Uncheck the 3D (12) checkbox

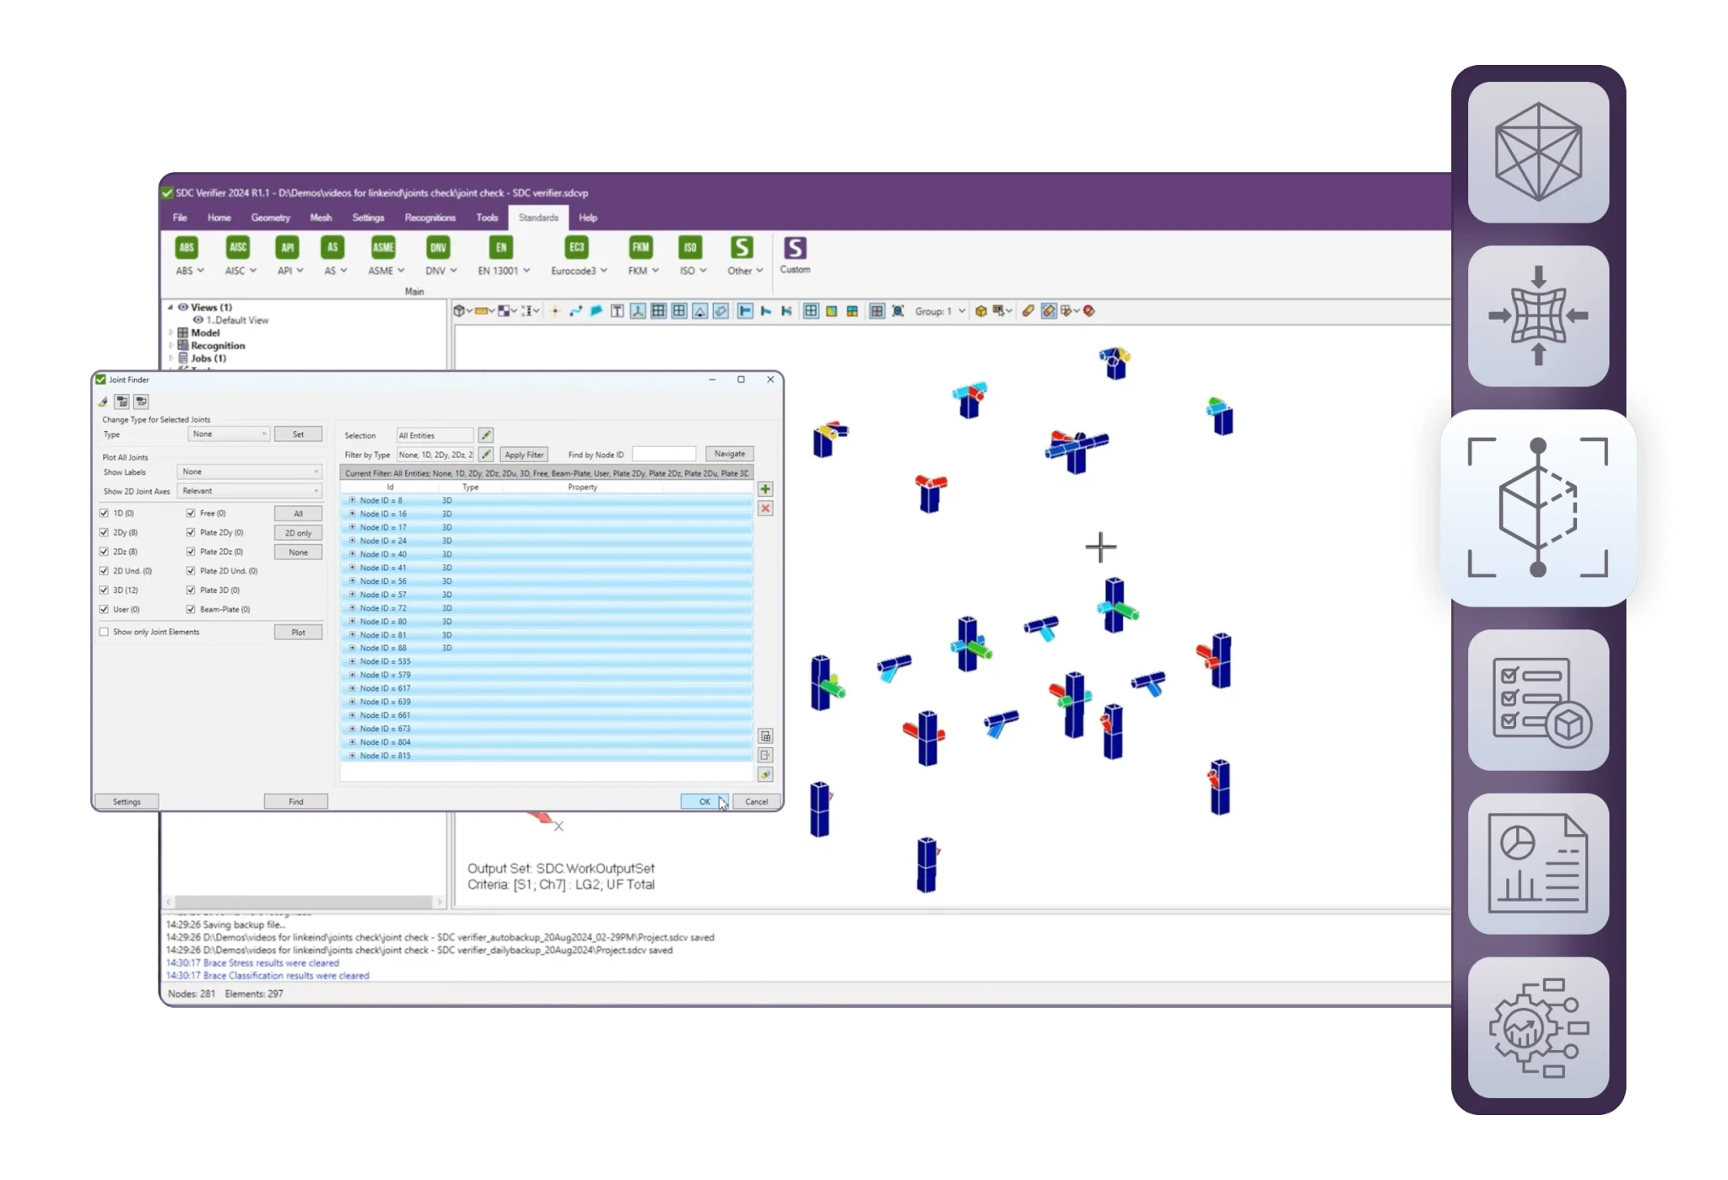pos(104,590)
